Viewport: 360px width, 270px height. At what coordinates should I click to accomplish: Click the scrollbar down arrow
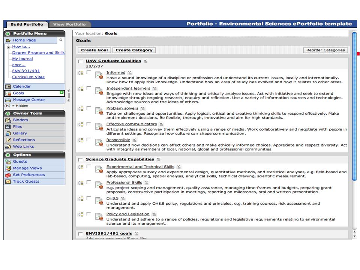(354, 236)
